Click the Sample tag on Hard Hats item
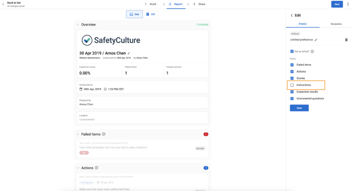The image size is (352, 191). pos(200,148)
